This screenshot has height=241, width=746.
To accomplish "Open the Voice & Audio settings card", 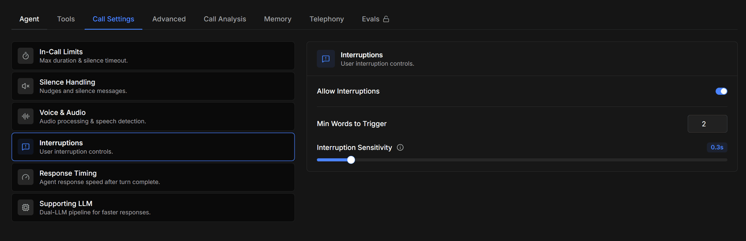I will tap(153, 117).
